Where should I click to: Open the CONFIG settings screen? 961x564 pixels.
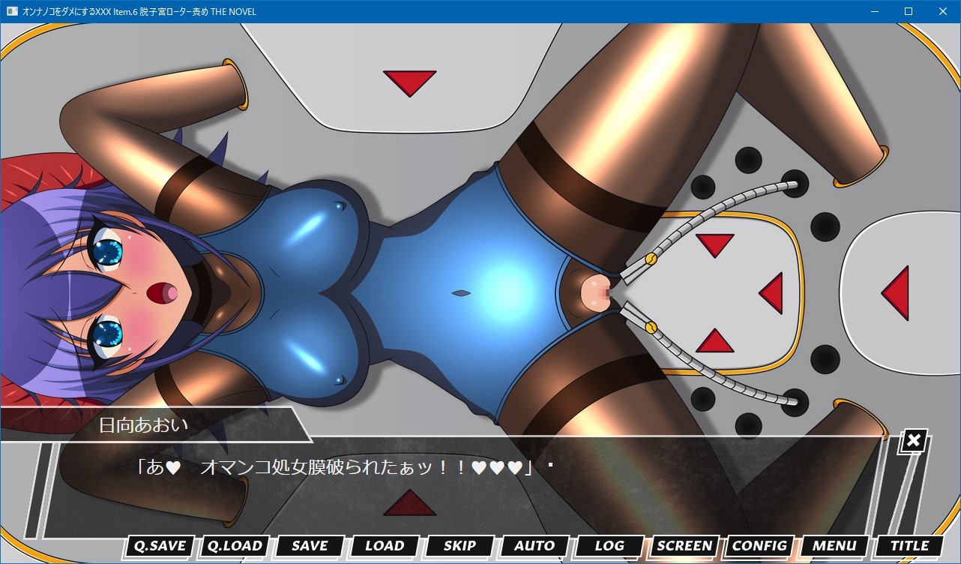point(759,546)
